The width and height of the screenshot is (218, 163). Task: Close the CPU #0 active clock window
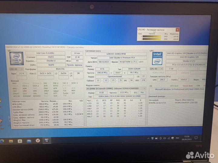point(177,30)
